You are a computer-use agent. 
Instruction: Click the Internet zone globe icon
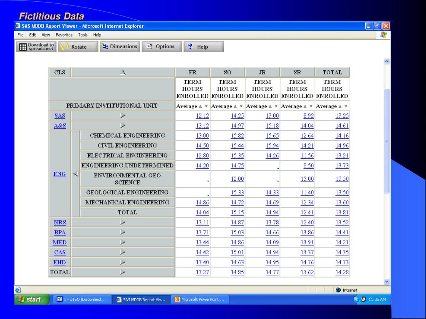coord(338,290)
